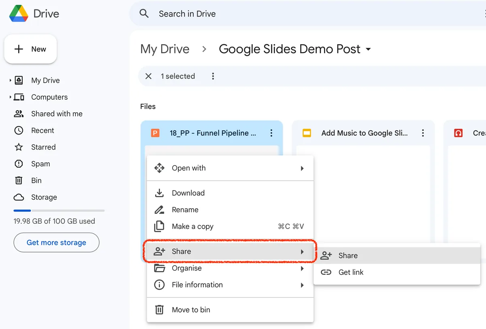
Task: Expand the File information submenu arrow
Action: click(302, 285)
